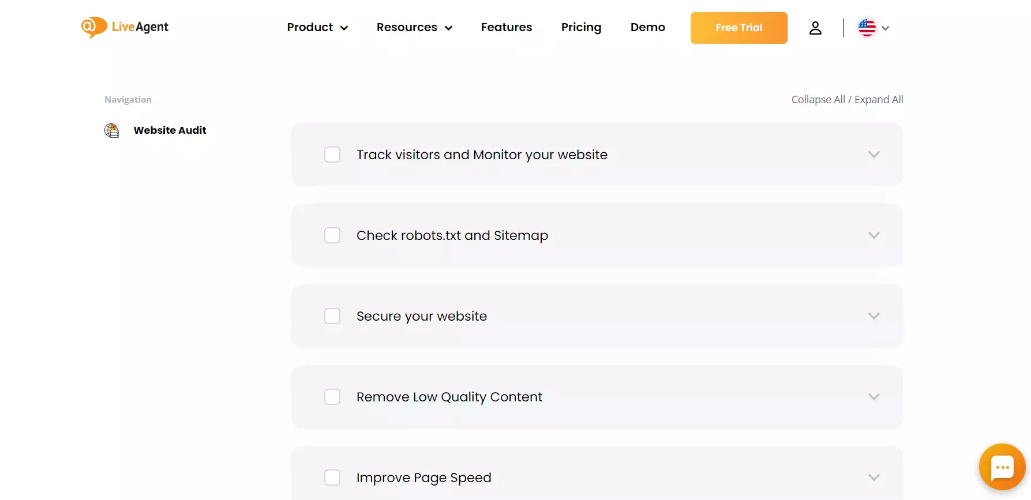Viewport: 1031px width, 500px height.
Task: Expand the Secure your website chevron
Action: [873, 316]
